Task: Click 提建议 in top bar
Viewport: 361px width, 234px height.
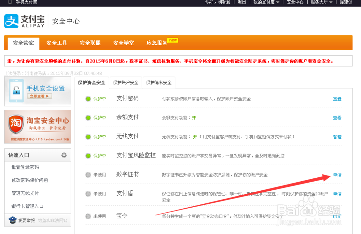Action: pyautogui.click(x=346, y=2)
